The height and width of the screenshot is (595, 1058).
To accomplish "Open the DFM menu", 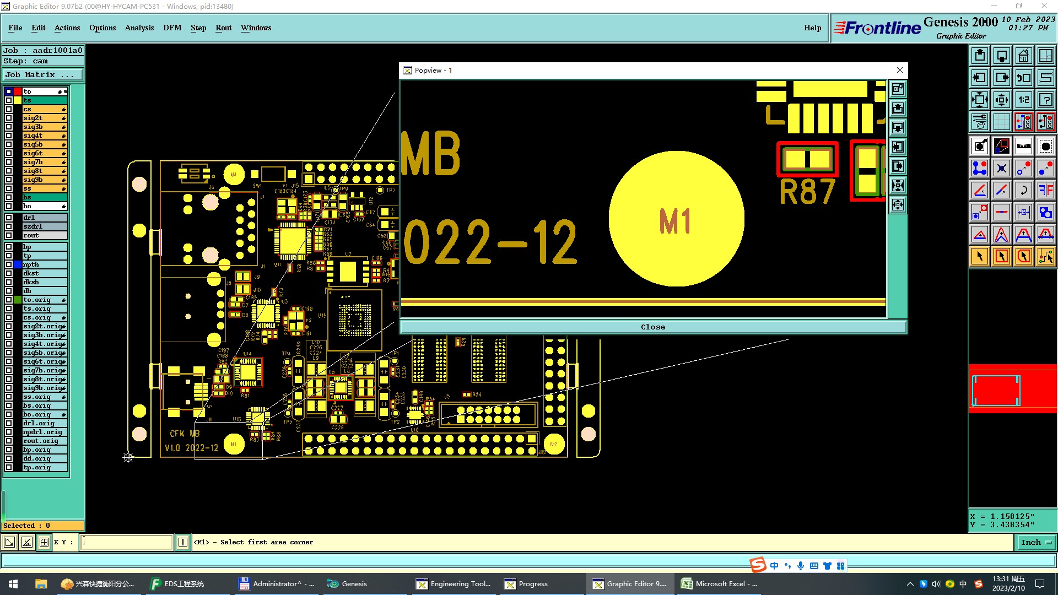I will [x=172, y=28].
